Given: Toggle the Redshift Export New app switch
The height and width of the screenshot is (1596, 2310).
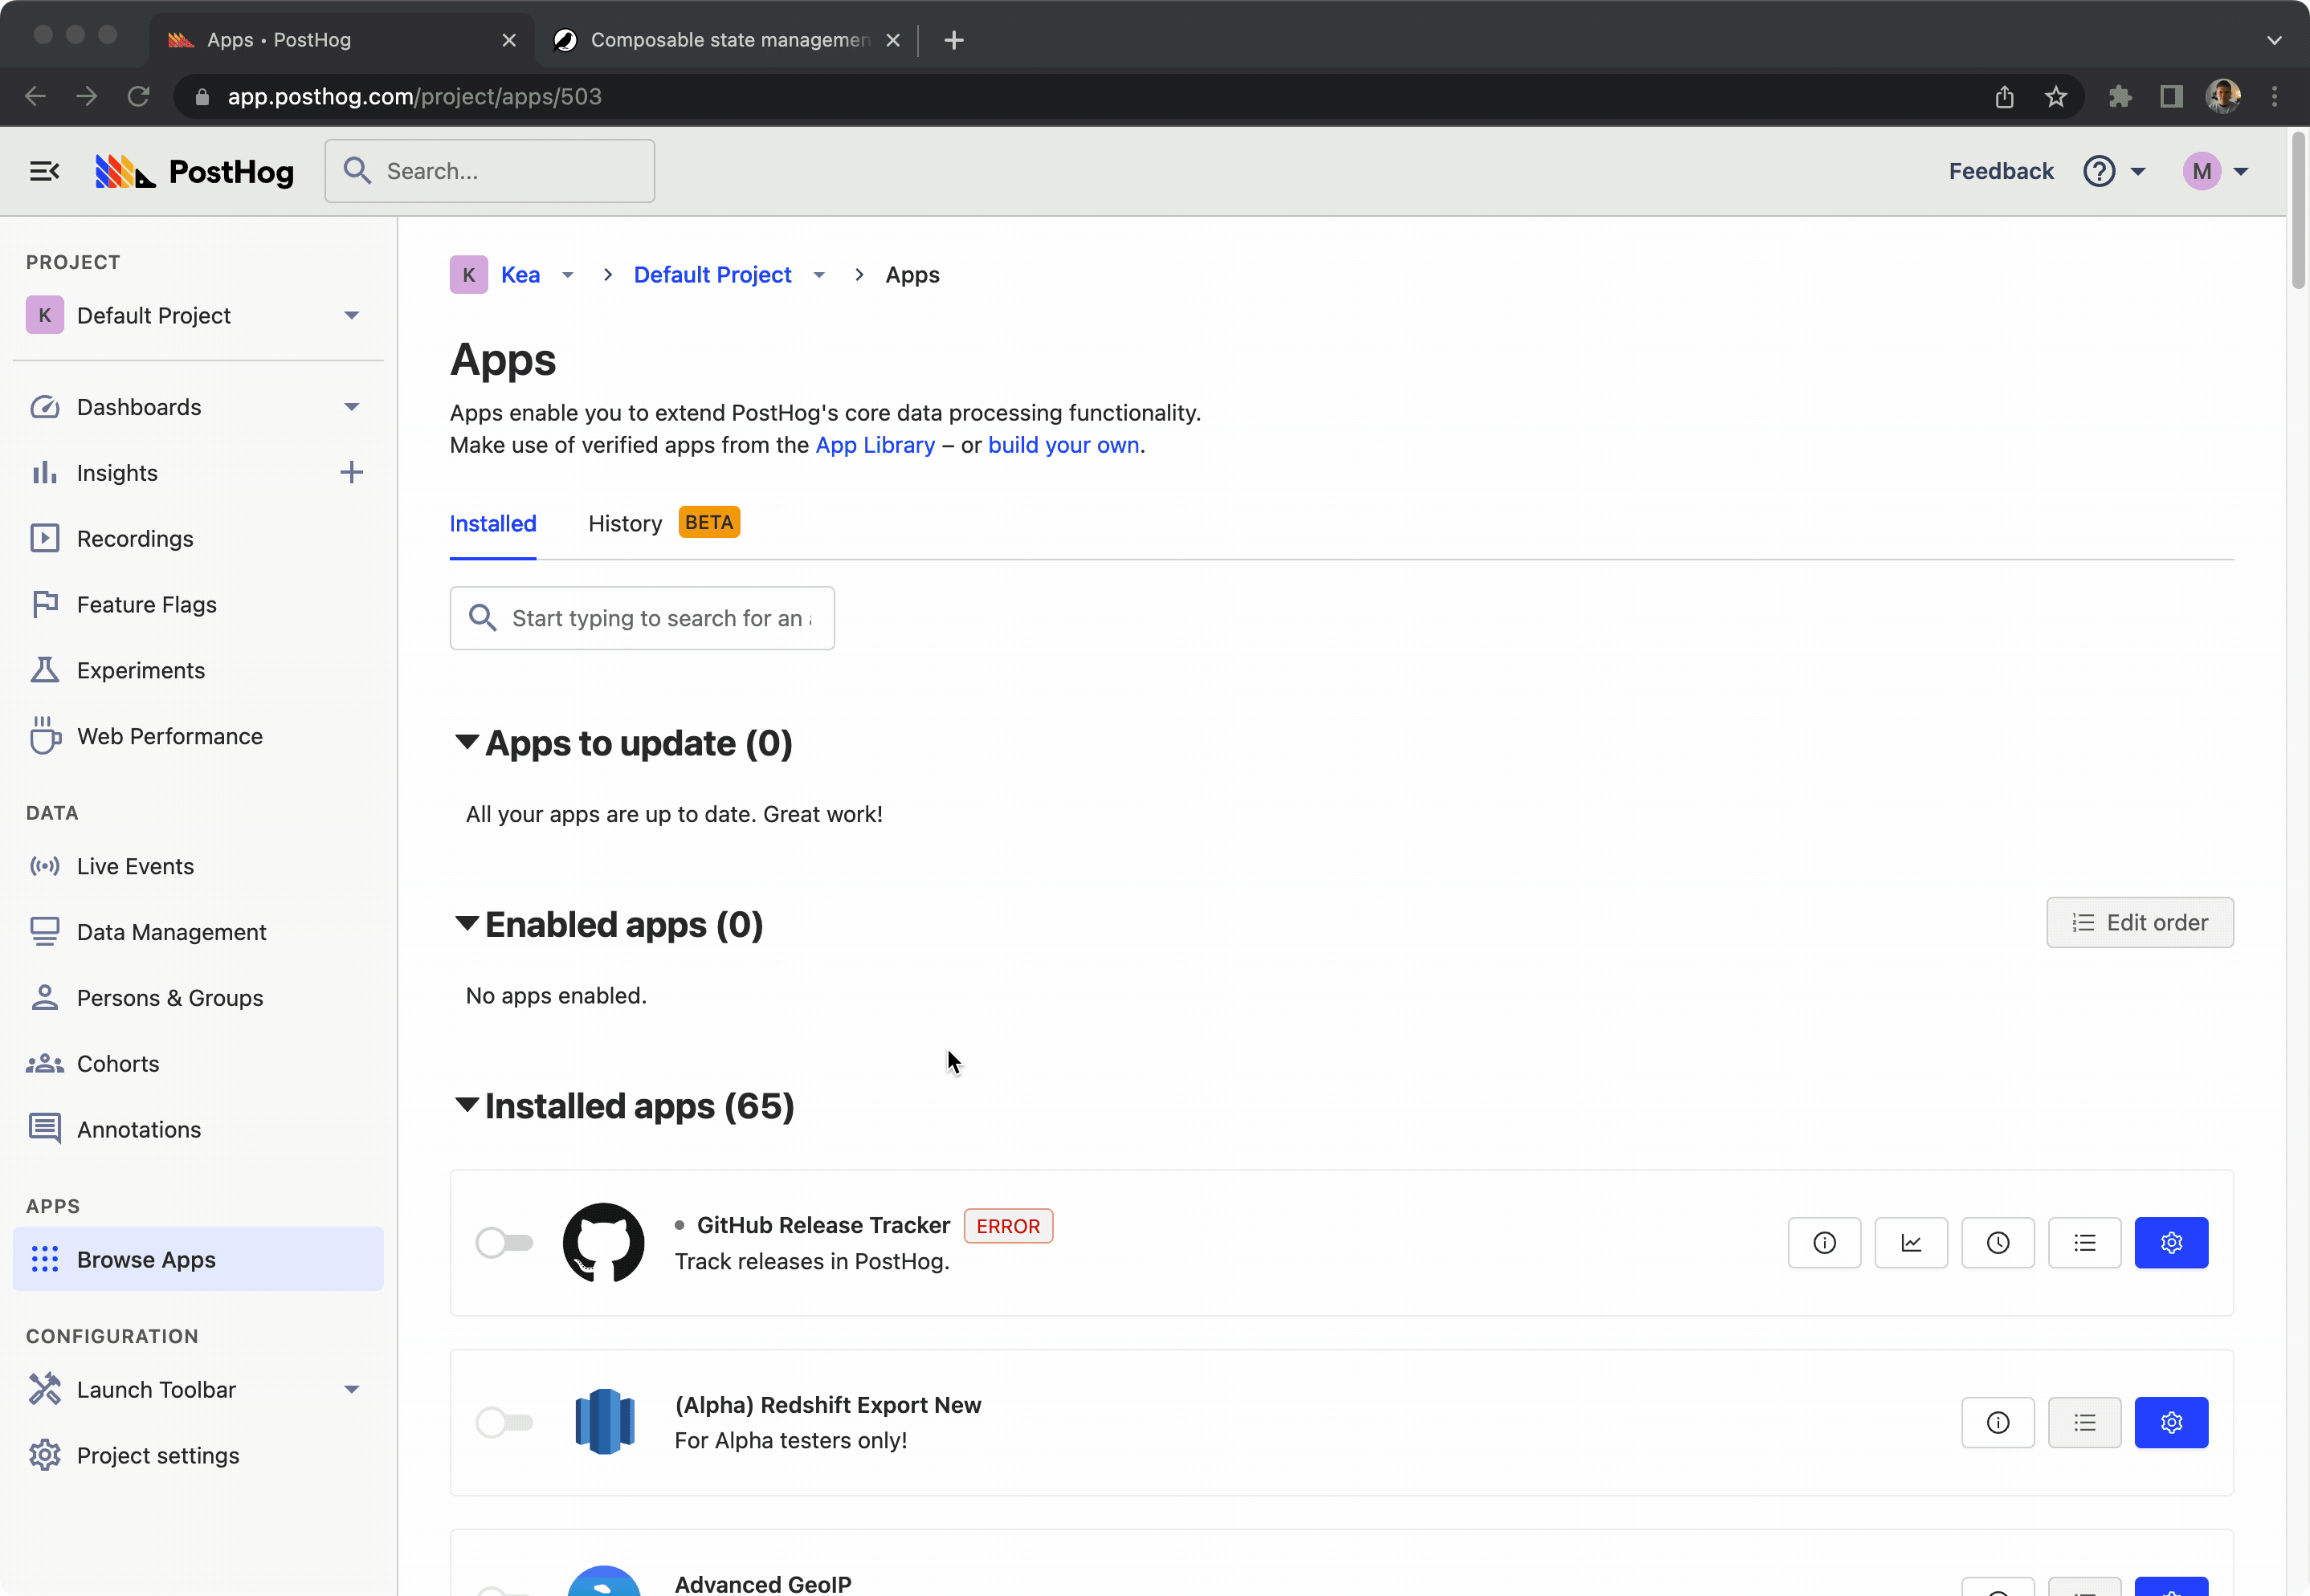Looking at the screenshot, I should [x=504, y=1423].
